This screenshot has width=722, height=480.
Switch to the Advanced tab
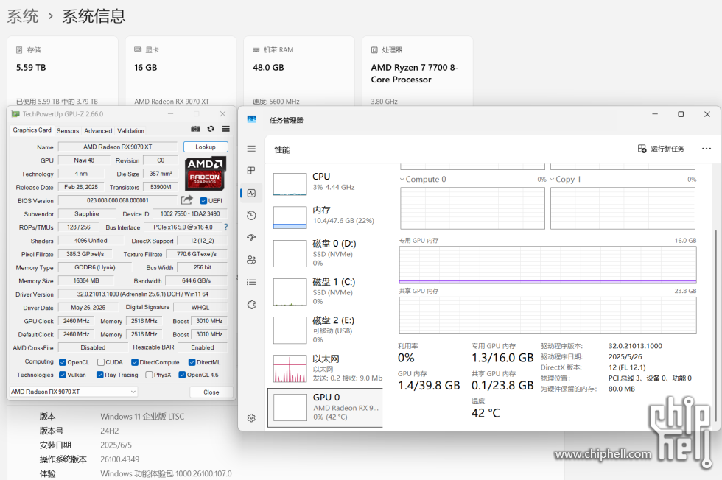pyautogui.click(x=98, y=131)
